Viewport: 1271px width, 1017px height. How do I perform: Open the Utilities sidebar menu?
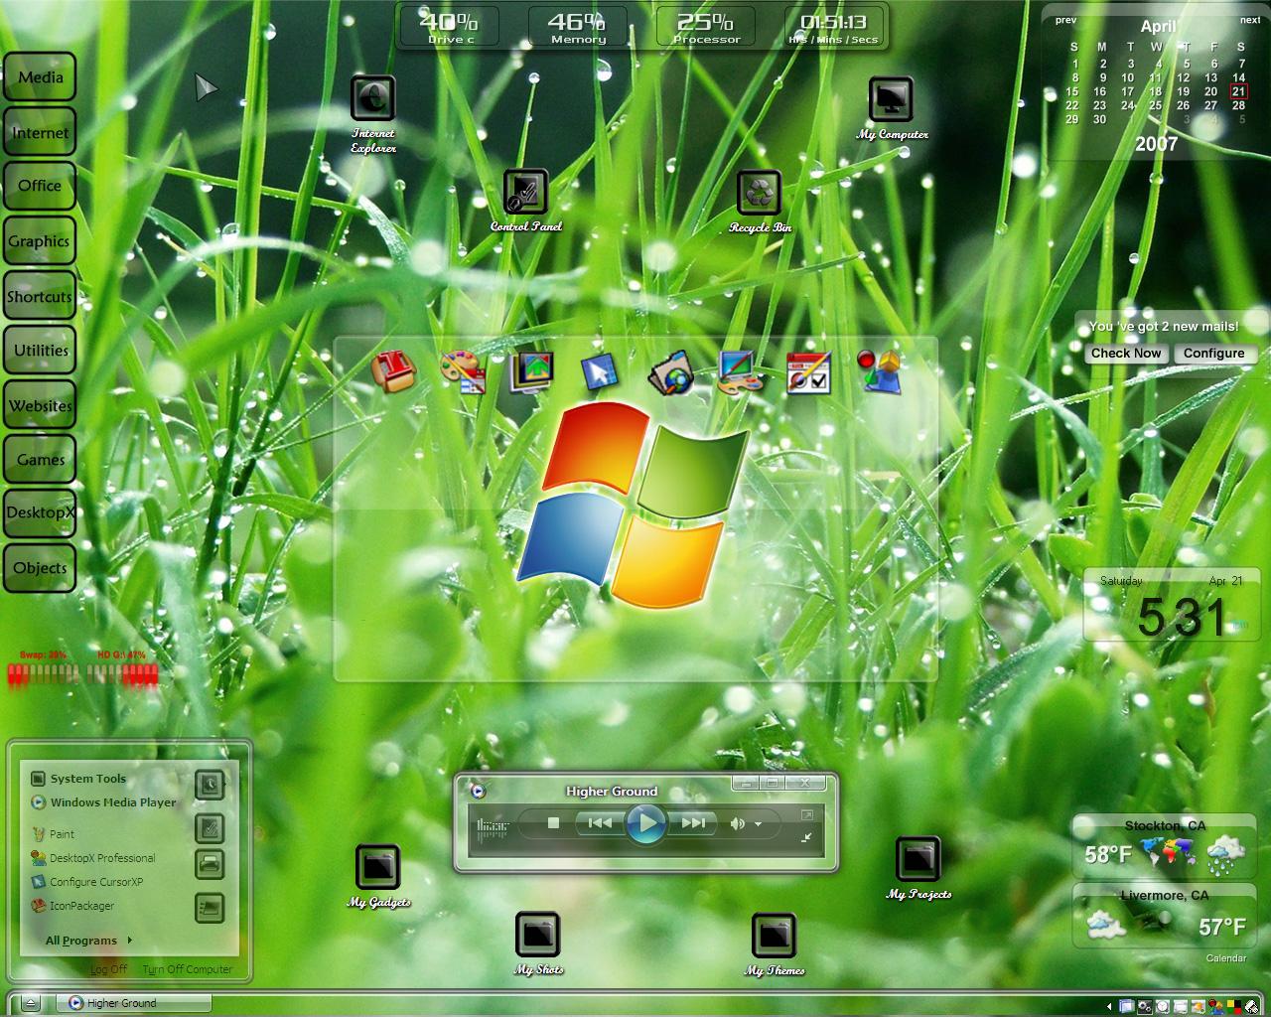click(40, 351)
